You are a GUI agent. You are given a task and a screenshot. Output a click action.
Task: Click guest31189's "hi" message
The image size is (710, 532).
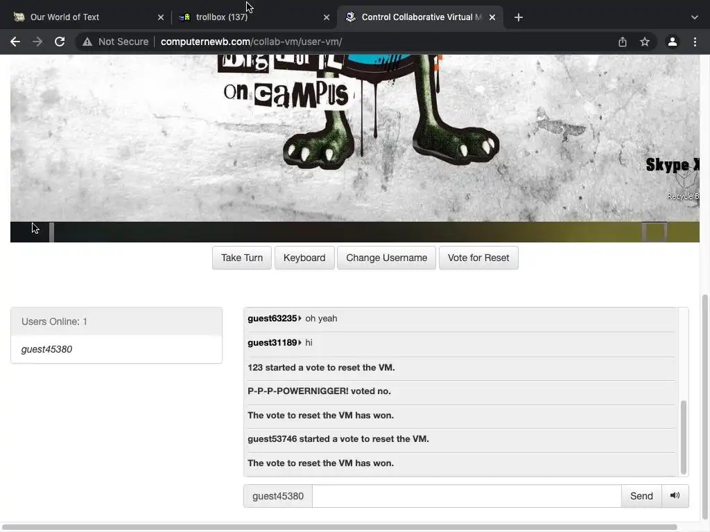click(460, 343)
